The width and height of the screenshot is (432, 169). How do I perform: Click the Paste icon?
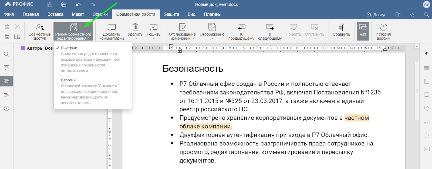click(6, 36)
